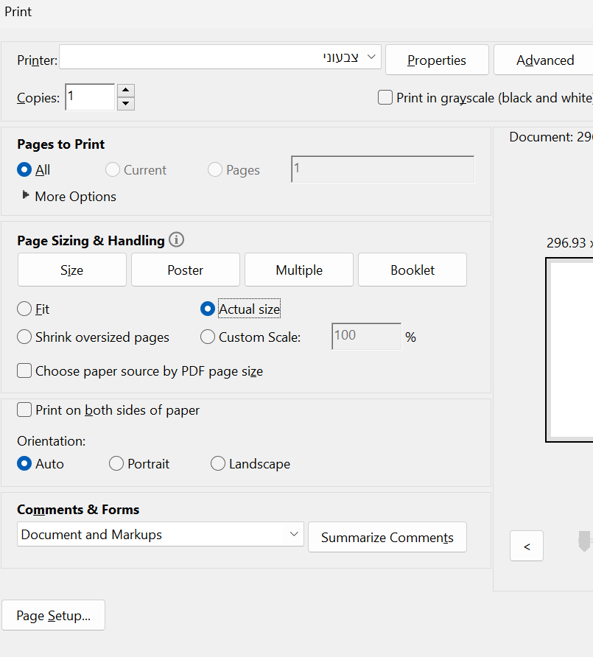Click the Copies input field
The width and height of the screenshot is (593, 657).
tap(89, 97)
